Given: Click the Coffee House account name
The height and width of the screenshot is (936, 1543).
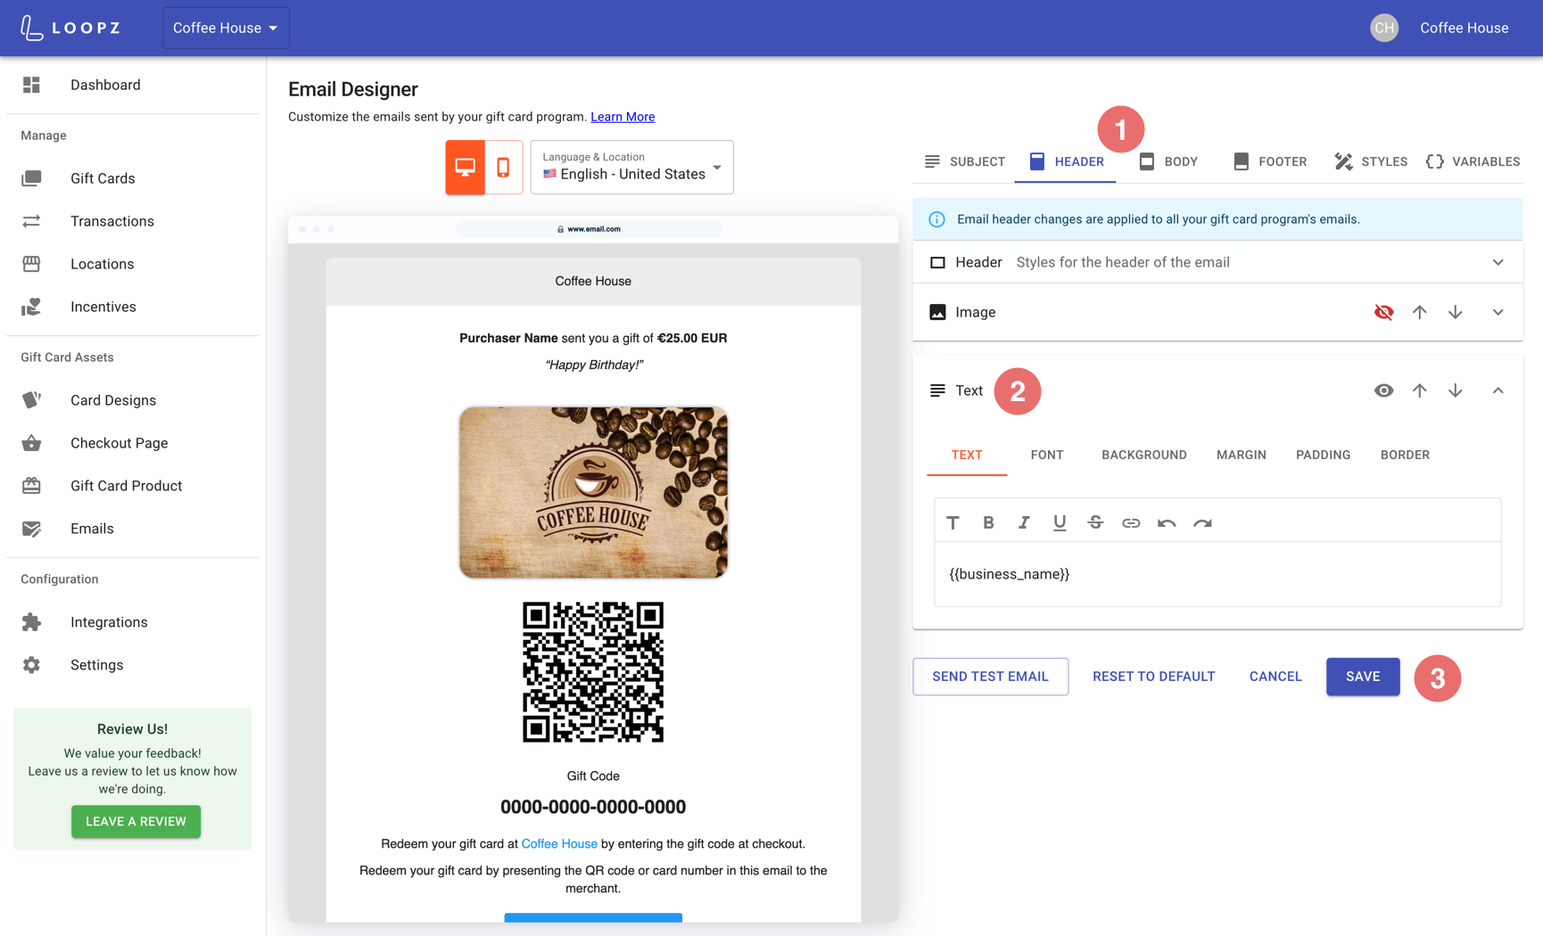Looking at the screenshot, I should pos(1465,28).
